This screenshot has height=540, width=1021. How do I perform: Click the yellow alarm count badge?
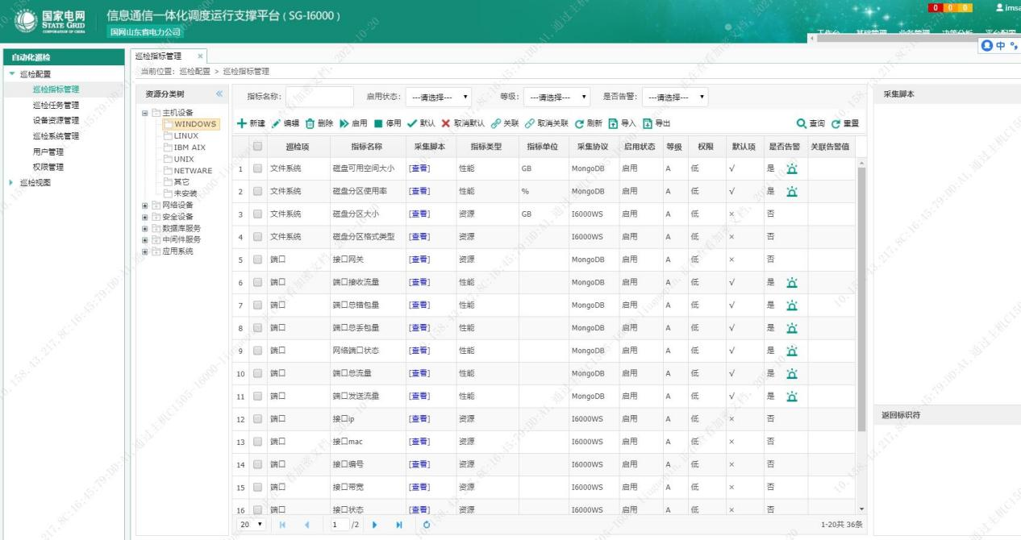point(964,8)
